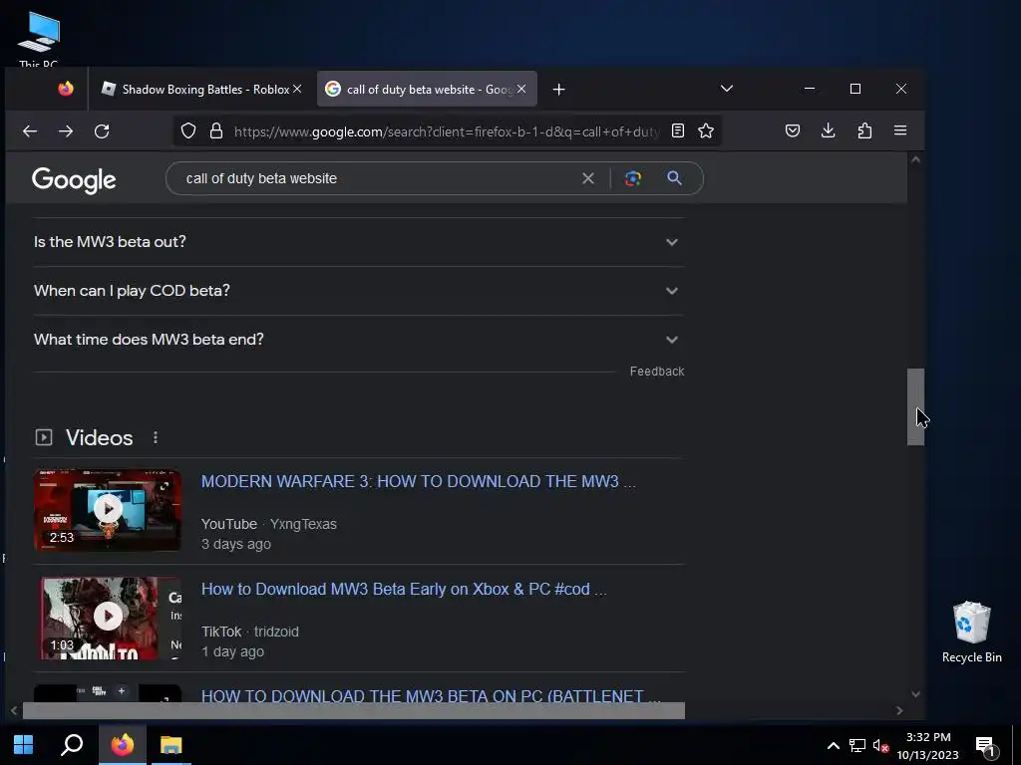Expand 'When can I play COD beta?'
The height and width of the screenshot is (765, 1021).
tap(359, 291)
